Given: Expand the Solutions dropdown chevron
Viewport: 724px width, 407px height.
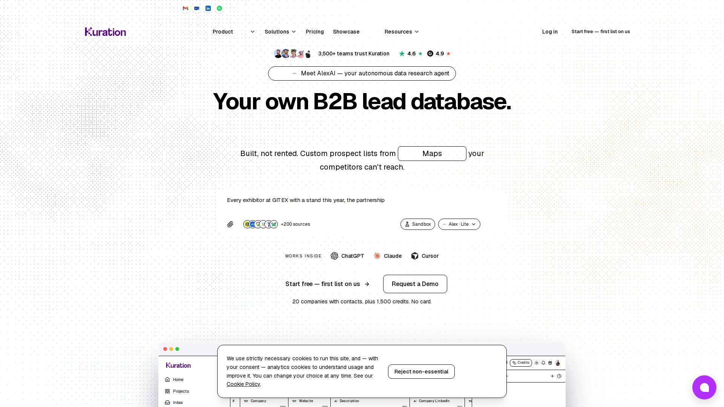Looking at the screenshot, I should tap(294, 32).
